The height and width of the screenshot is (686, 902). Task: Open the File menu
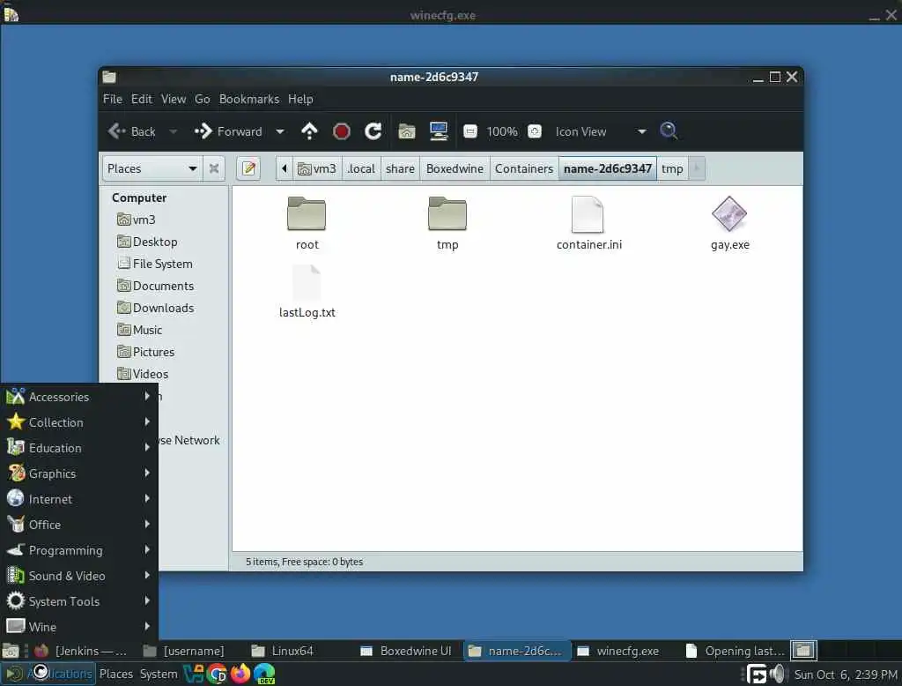[x=113, y=99]
